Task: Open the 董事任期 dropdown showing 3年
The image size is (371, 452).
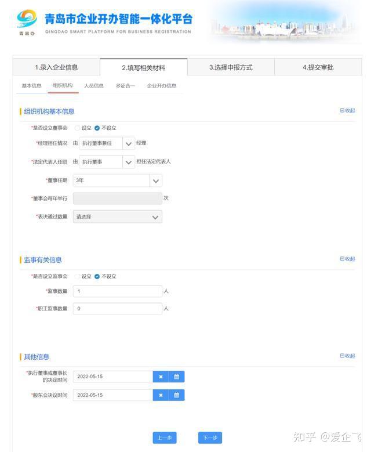Action: pos(118,180)
